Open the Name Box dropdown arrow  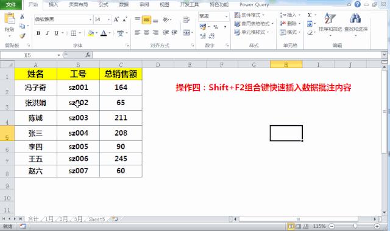58,55
